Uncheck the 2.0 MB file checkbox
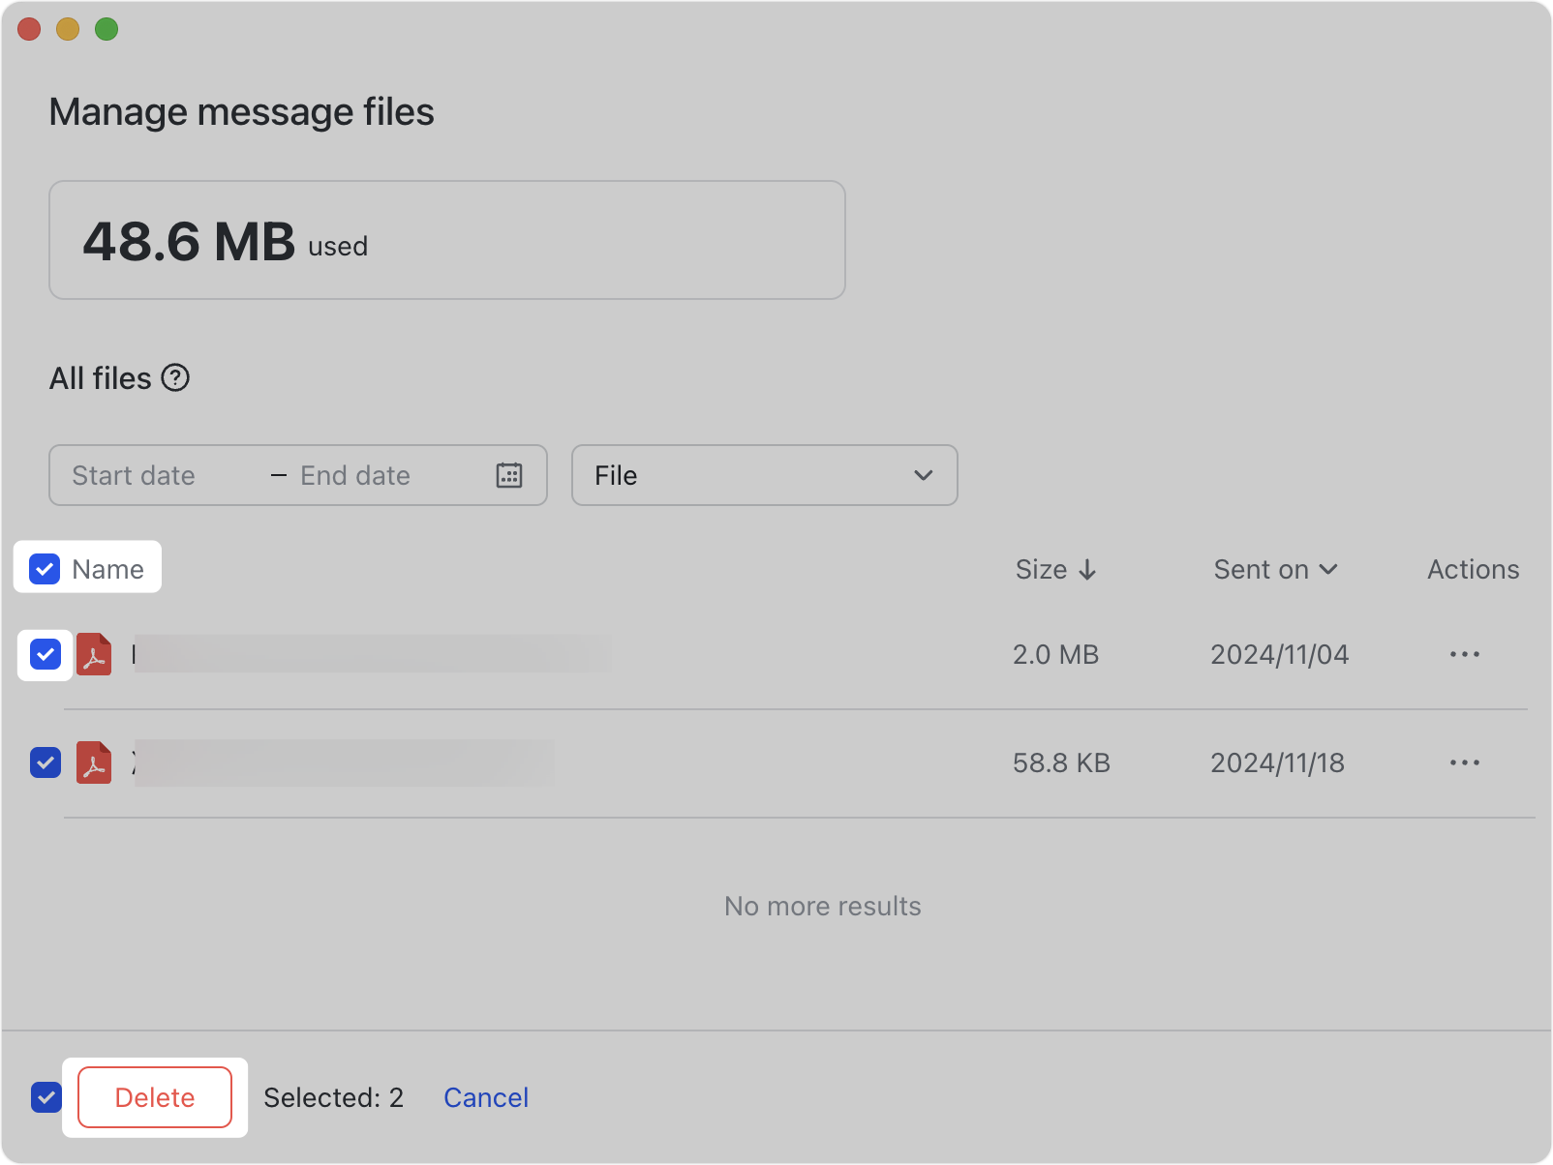Screen dimensions: 1553x1165 click(46, 654)
